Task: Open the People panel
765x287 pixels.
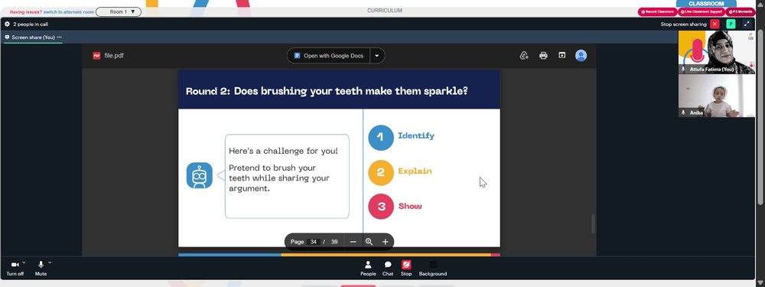Action: coord(369,268)
